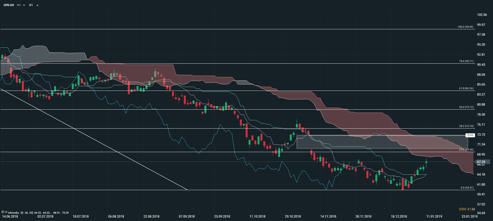The width and height of the screenshot is (493, 221).
Task: Click the 102.36 value on the price axis
Action: [482, 15]
